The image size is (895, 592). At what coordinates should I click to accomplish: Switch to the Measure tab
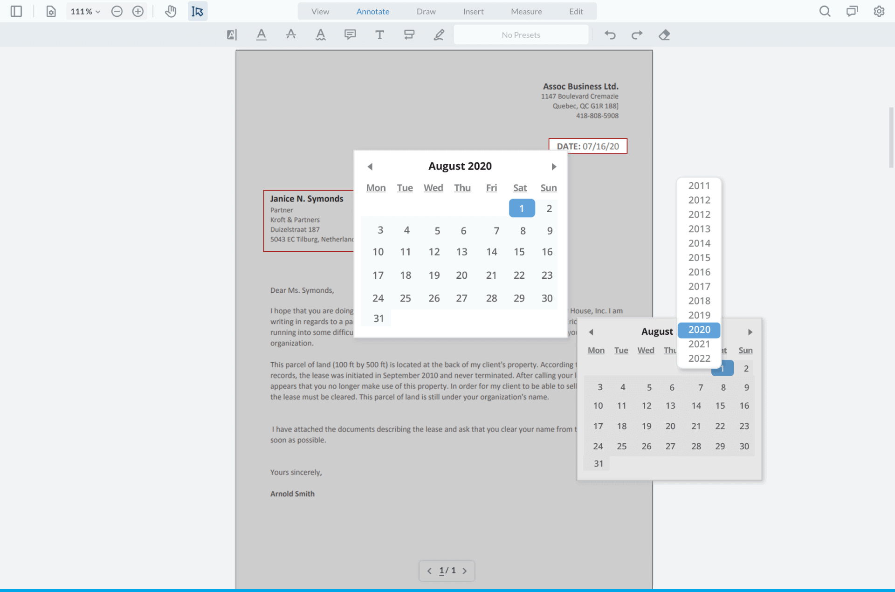click(x=526, y=11)
